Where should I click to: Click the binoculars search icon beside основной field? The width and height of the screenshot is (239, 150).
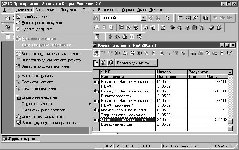[96, 18]
